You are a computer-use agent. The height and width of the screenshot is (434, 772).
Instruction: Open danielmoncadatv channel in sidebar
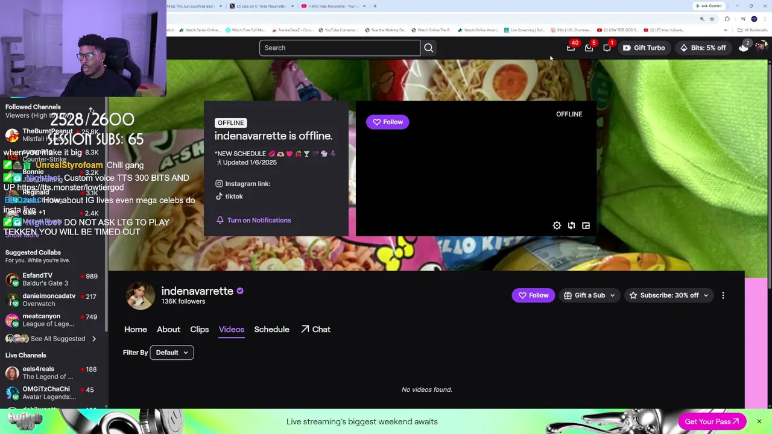click(x=53, y=300)
